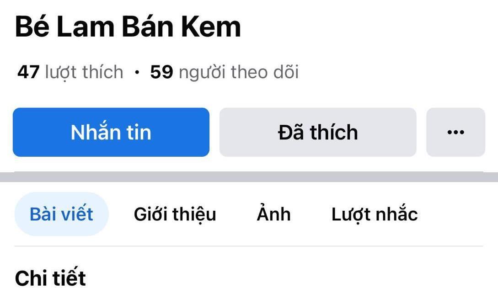
Task: Open the Chi tiết section heading
Action: click(50, 276)
